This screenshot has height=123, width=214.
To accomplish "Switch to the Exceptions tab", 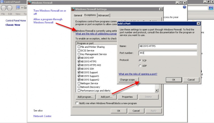I will (x=90, y=15).
